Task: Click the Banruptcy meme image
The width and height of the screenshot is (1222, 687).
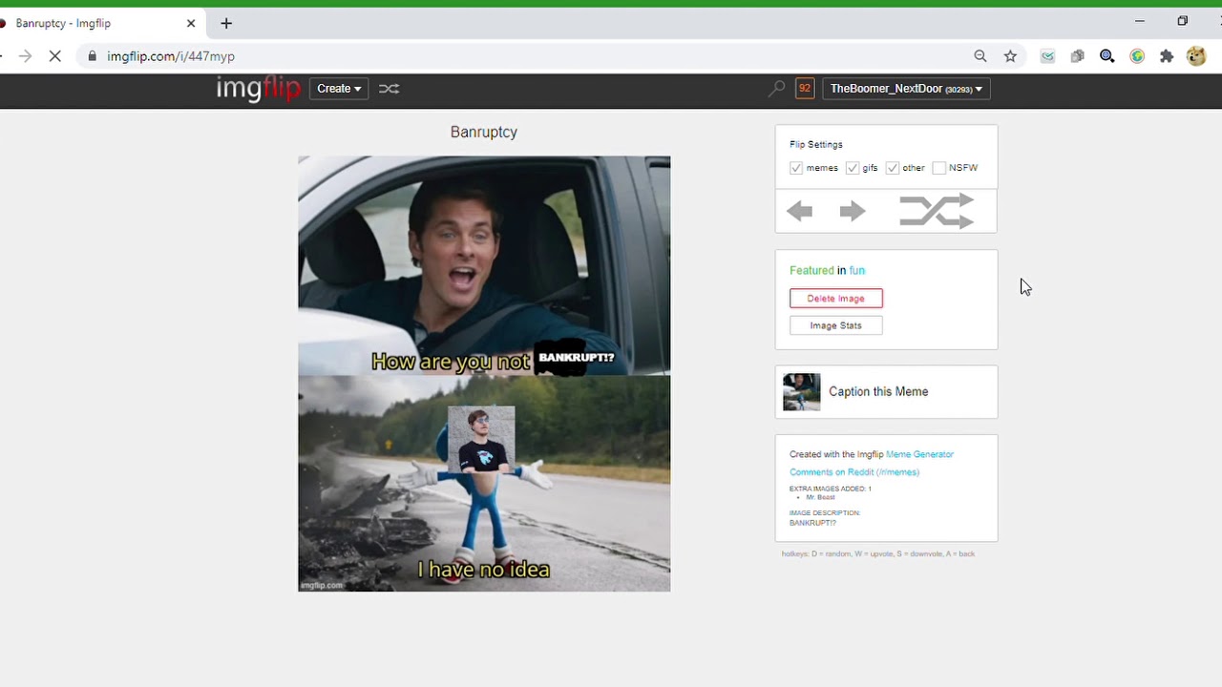Action: coord(484,374)
